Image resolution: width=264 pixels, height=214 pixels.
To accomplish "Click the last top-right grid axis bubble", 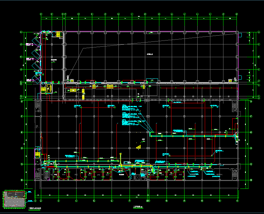I will [x=237, y=14].
